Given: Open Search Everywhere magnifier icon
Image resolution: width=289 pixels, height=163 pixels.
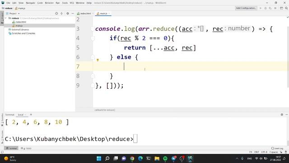Looking at the screenshot, I should pyautogui.click(x=286, y=8).
